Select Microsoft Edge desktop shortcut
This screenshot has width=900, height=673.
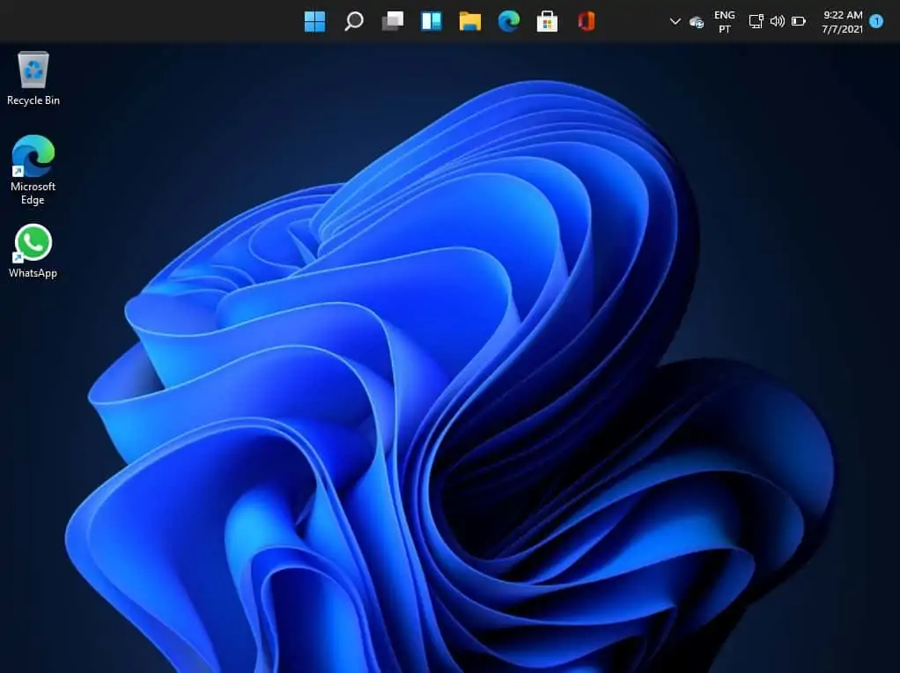coord(33,170)
